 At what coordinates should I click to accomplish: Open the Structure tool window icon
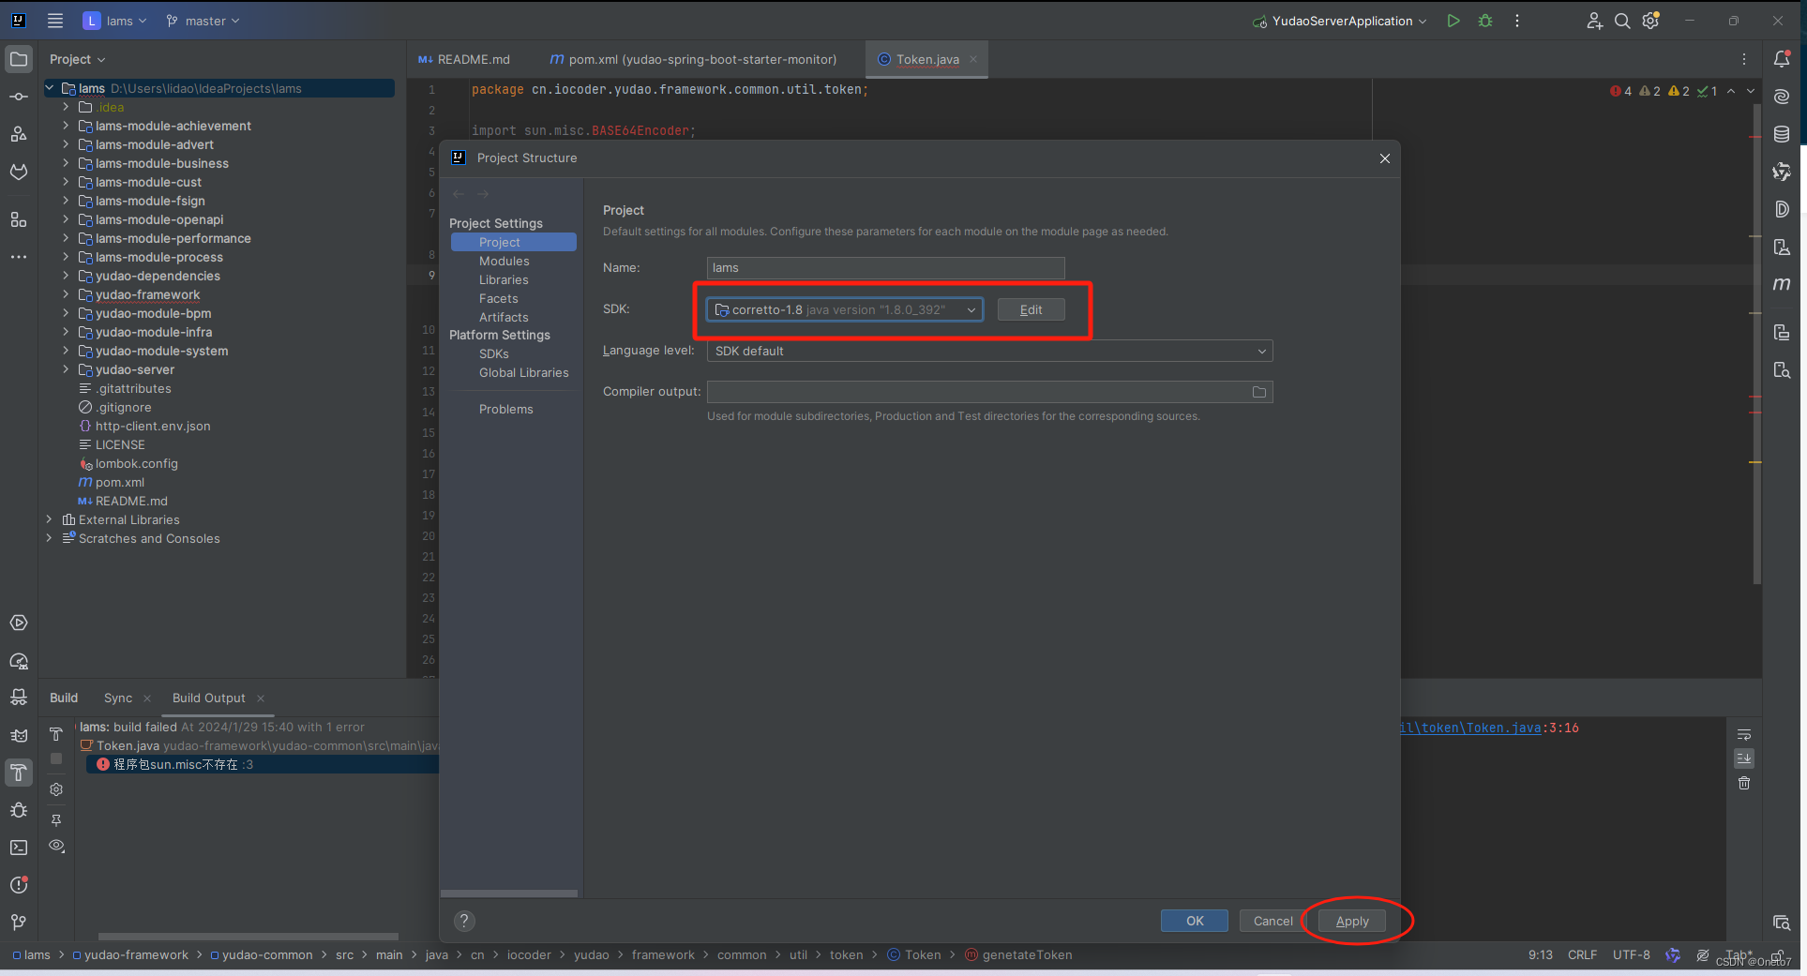click(19, 219)
